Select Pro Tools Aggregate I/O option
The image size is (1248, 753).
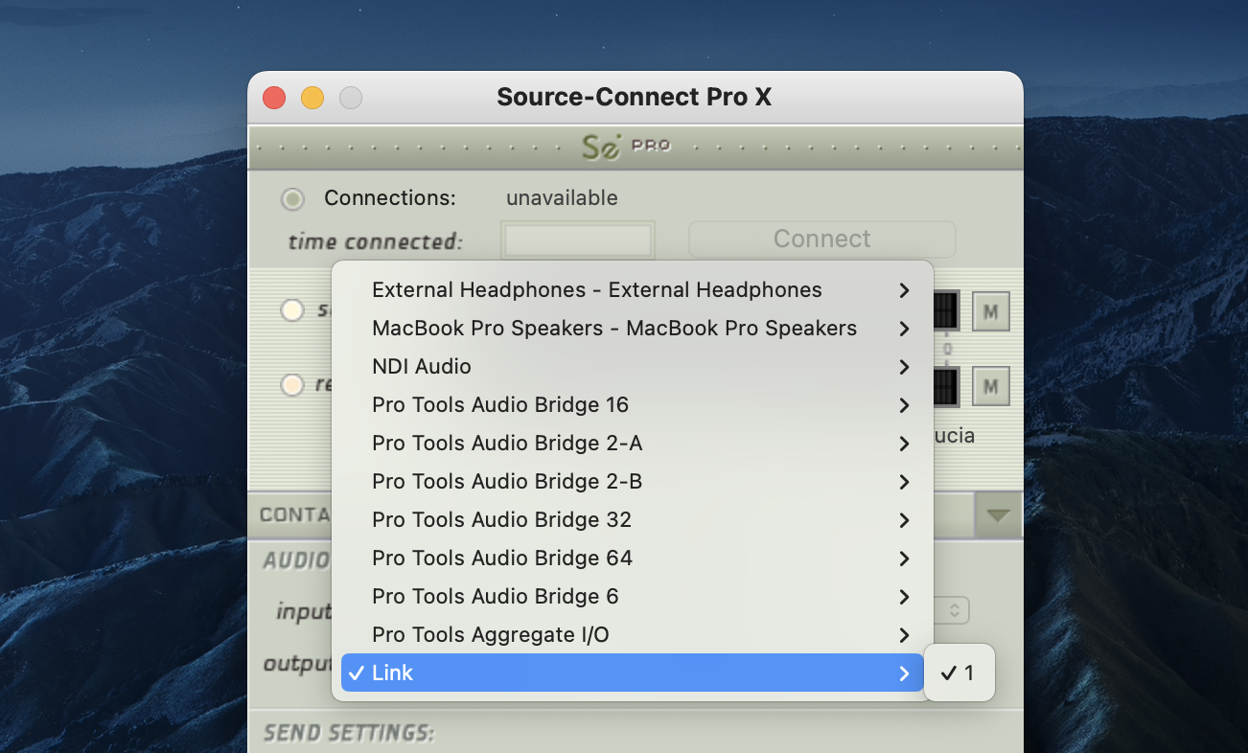pyautogui.click(x=490, y=635)
